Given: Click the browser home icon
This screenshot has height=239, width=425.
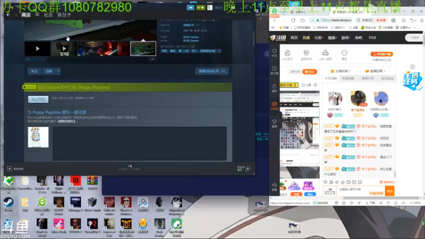Looking at the screenshot, I should pyautogui.click(x=302, y=20).
